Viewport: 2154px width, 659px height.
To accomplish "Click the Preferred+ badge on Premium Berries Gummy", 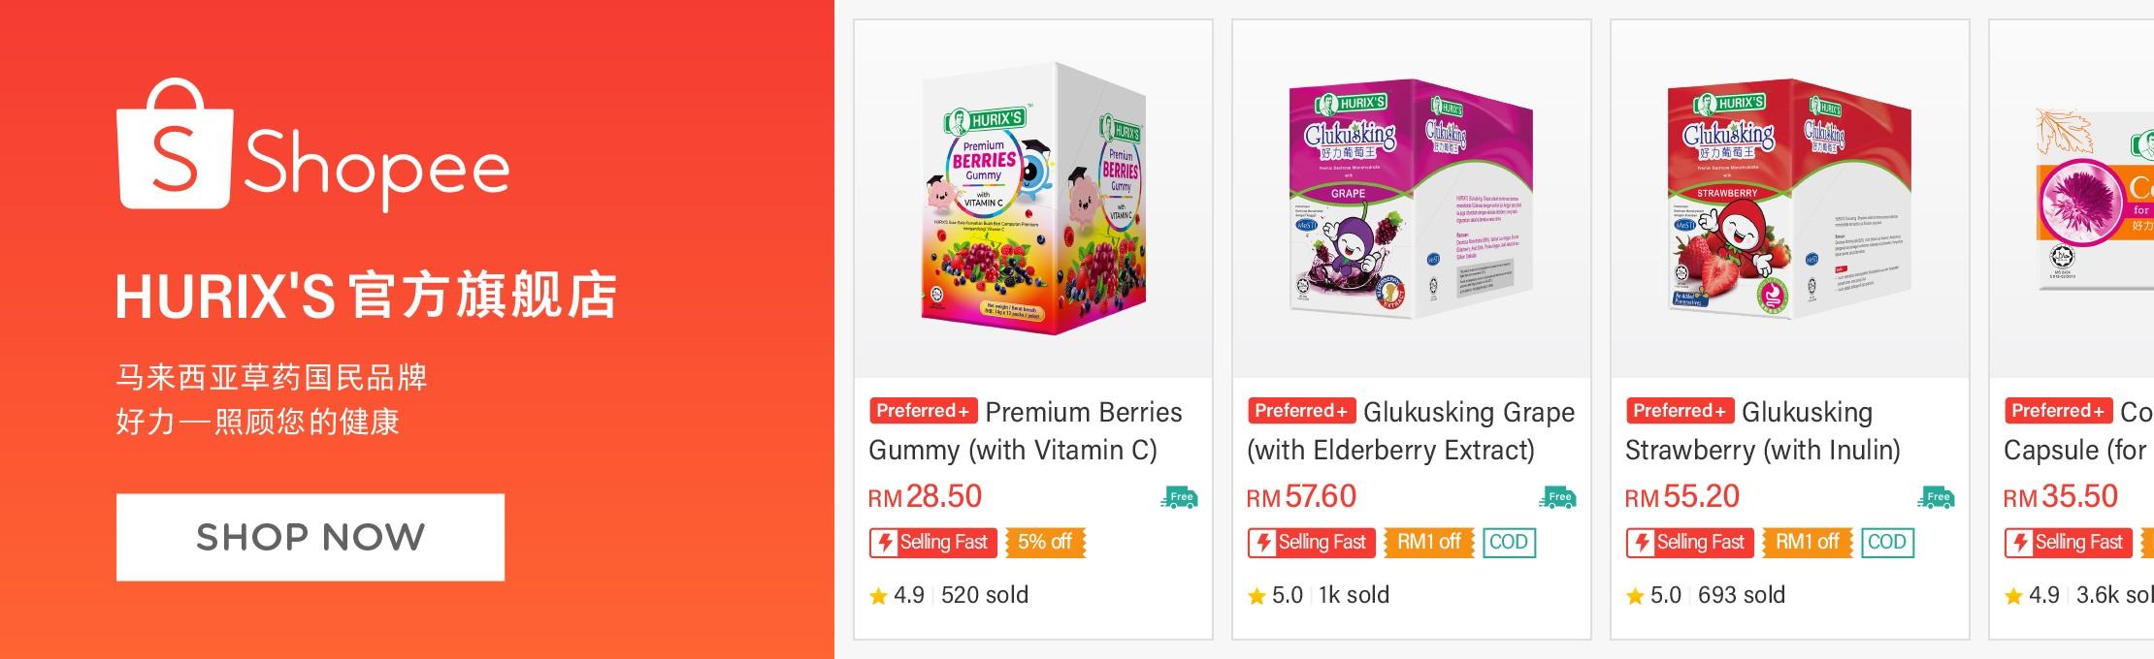I will pos(923,411).
